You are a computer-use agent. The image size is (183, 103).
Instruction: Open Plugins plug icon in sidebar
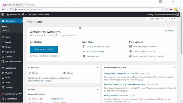3,73
